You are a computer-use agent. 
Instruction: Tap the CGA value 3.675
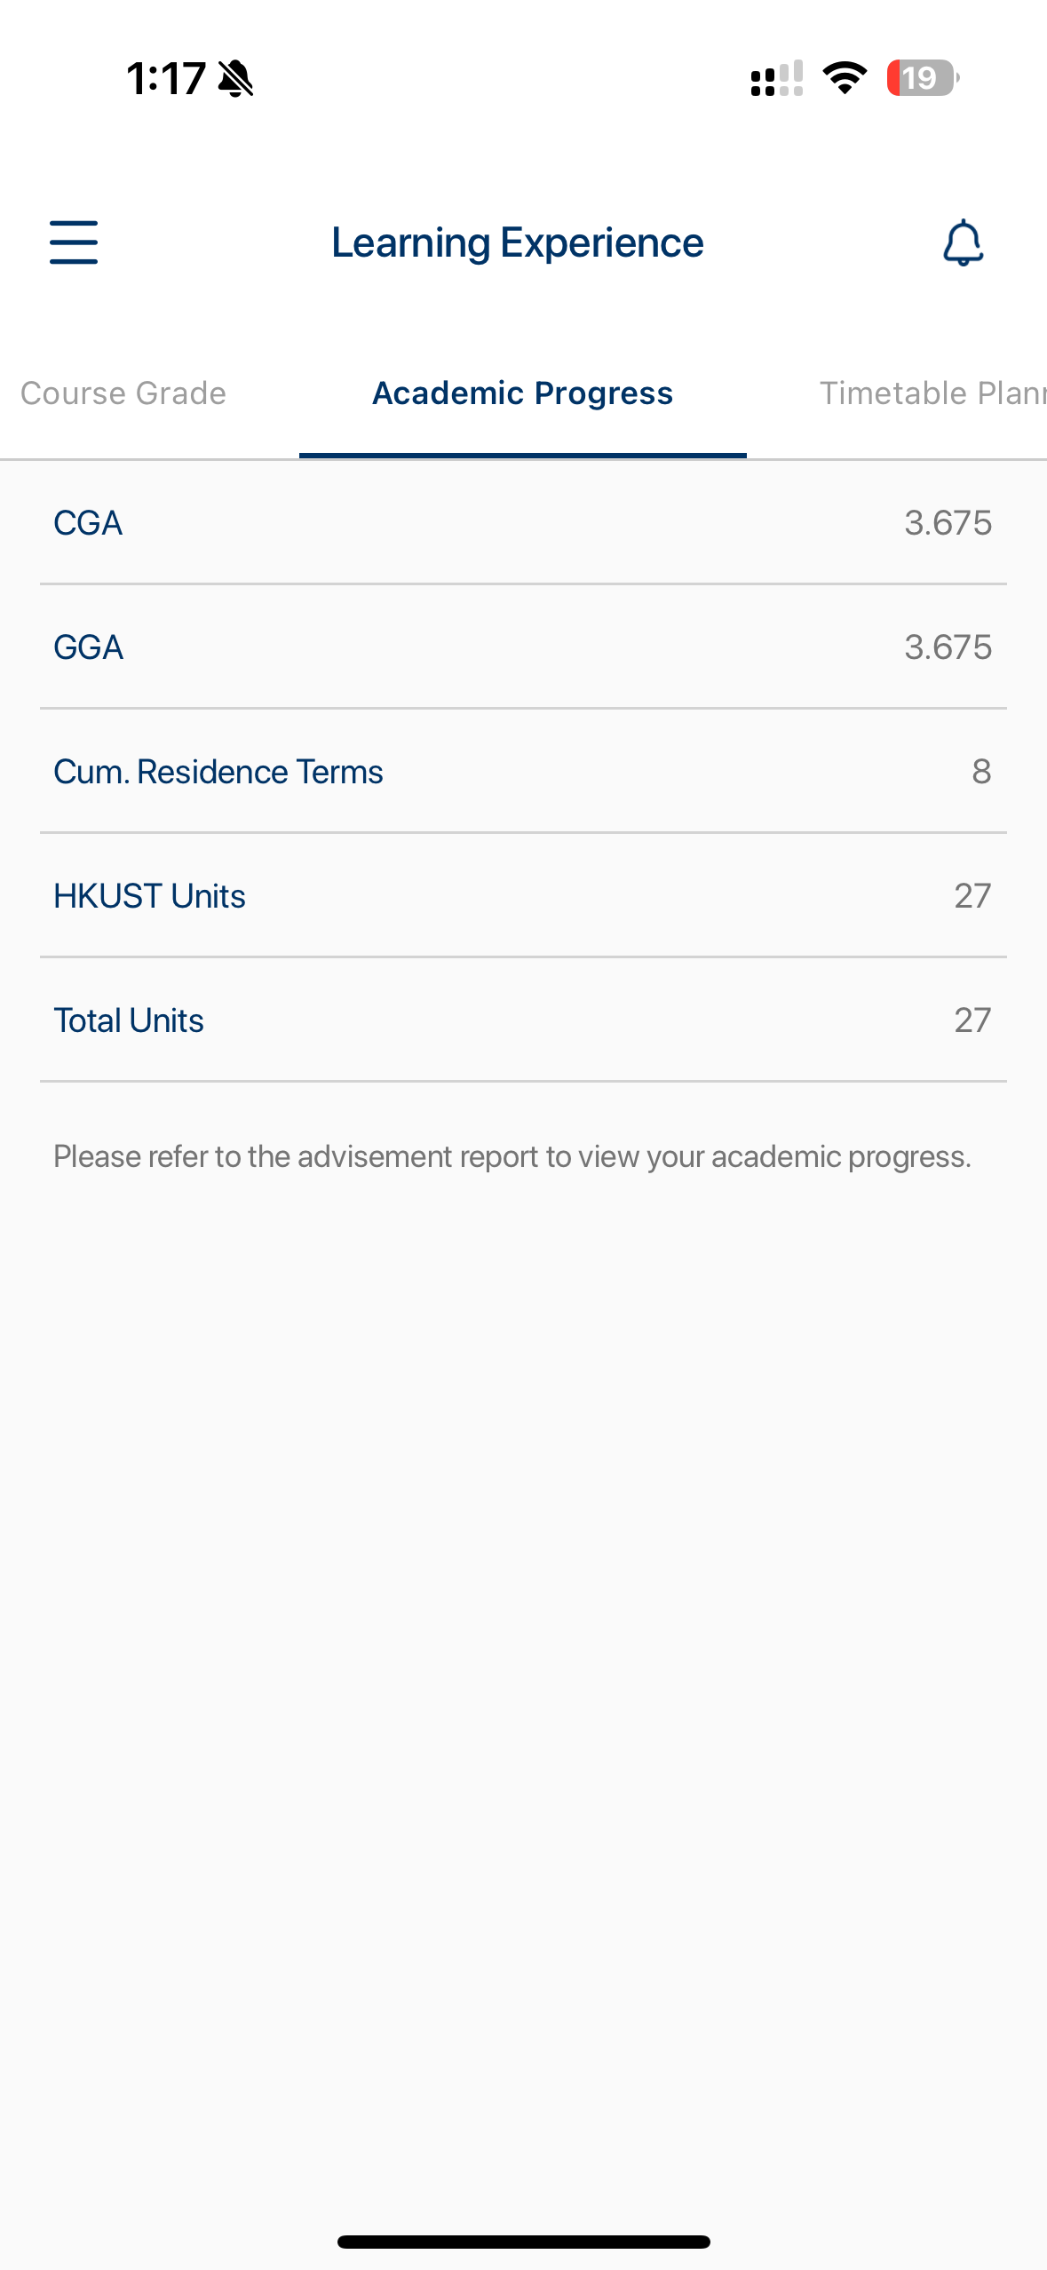pyautogui.click(x=948, y=523)
